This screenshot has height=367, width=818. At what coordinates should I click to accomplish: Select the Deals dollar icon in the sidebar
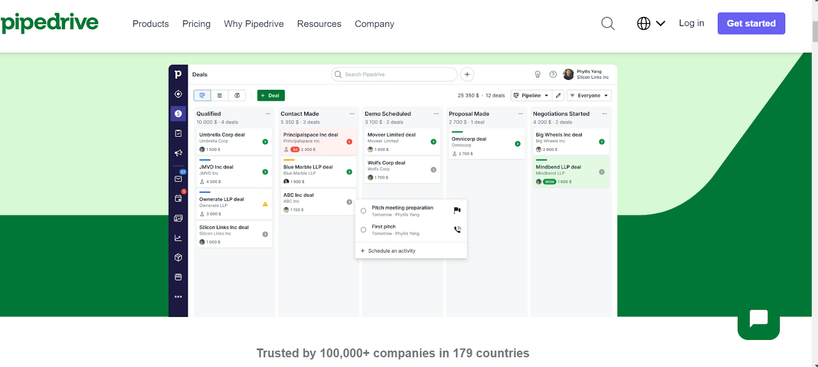[178, 113]
